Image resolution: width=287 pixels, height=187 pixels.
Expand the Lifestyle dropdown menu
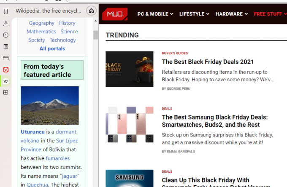click(x=194, y=14)
